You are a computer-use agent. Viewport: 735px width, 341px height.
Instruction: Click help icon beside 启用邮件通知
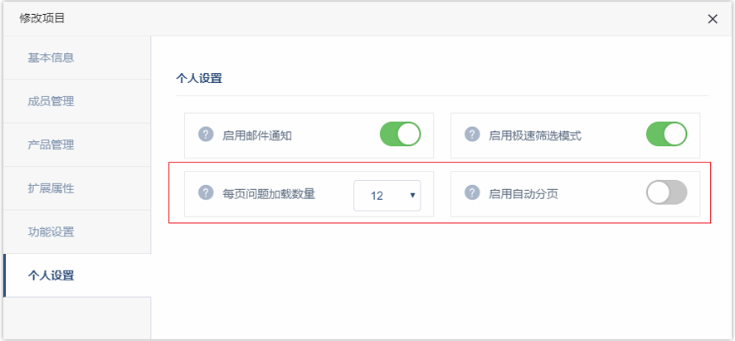tap(207, 134)
